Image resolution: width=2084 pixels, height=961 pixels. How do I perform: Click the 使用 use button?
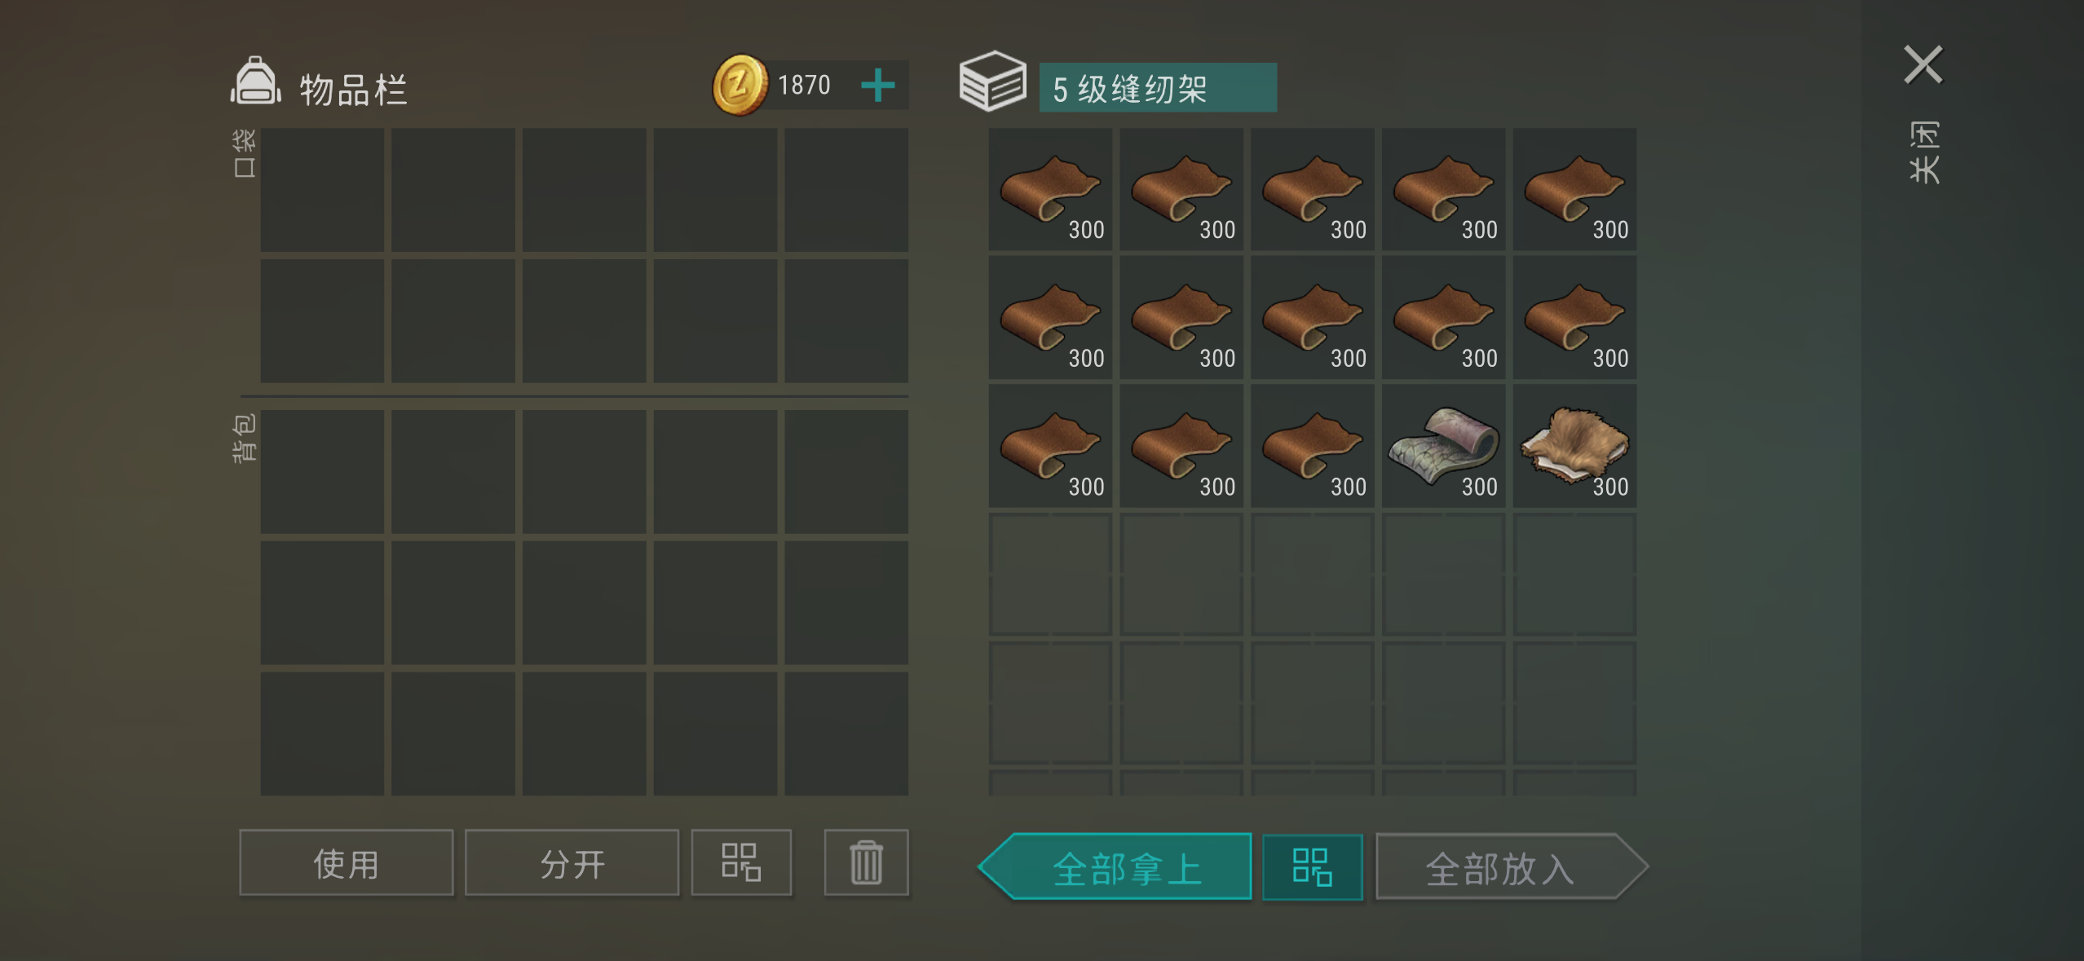point(346,862)
